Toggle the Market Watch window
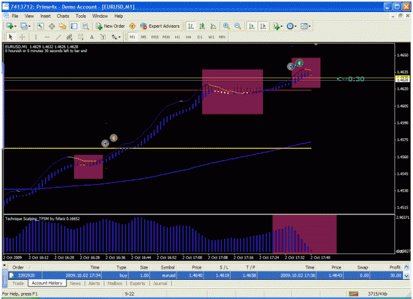 click(x=40, y=26)
